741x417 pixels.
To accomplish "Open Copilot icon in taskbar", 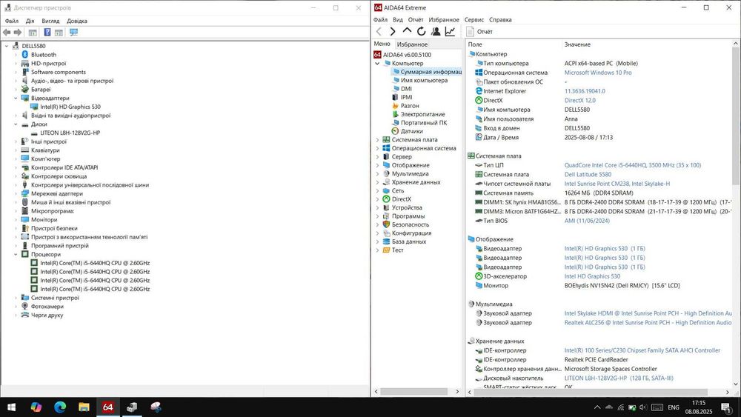I will [36, 407].
